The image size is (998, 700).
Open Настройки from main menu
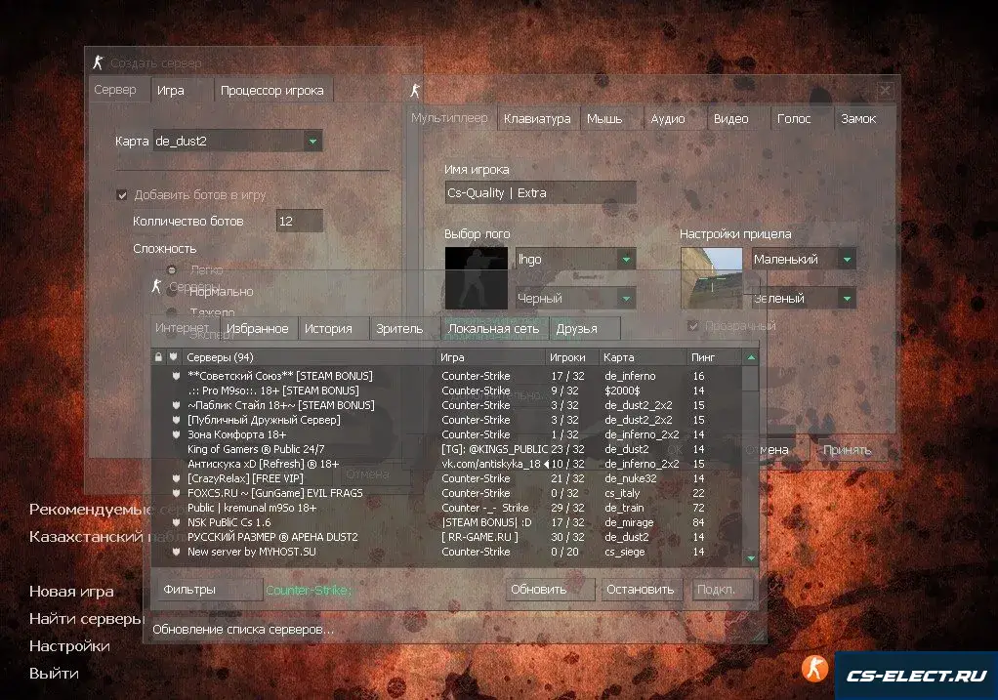69,646
